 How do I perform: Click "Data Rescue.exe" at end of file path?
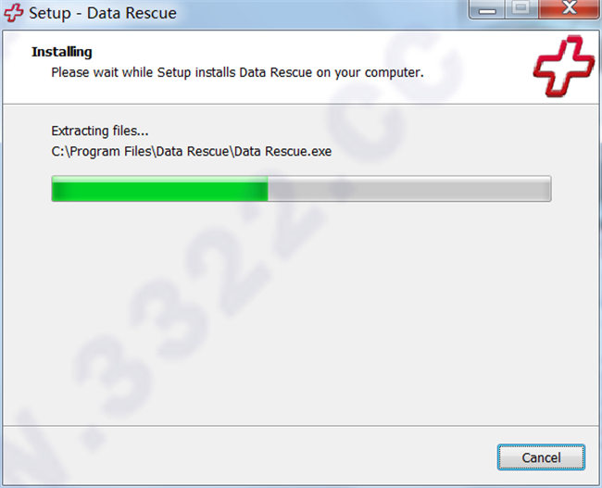point(282,151)
